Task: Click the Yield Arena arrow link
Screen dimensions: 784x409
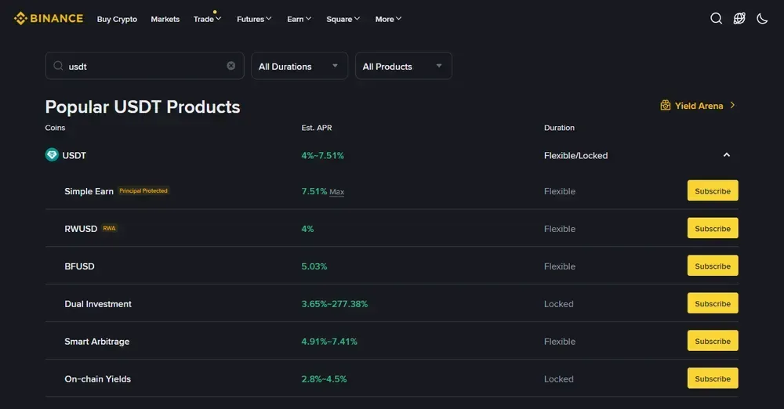Action: coord(732,106)
